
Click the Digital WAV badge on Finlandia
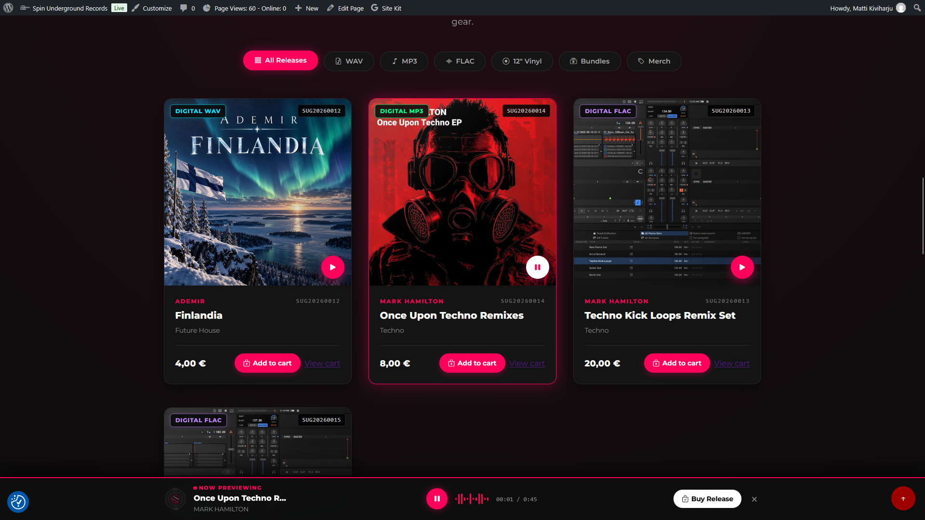click(x=198, y=111)
